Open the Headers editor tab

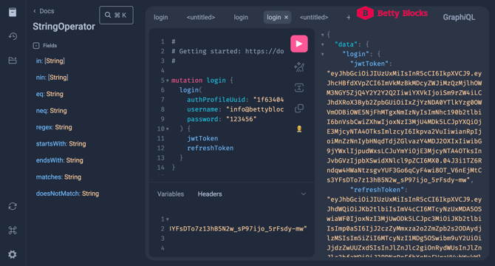pos(210,194)
